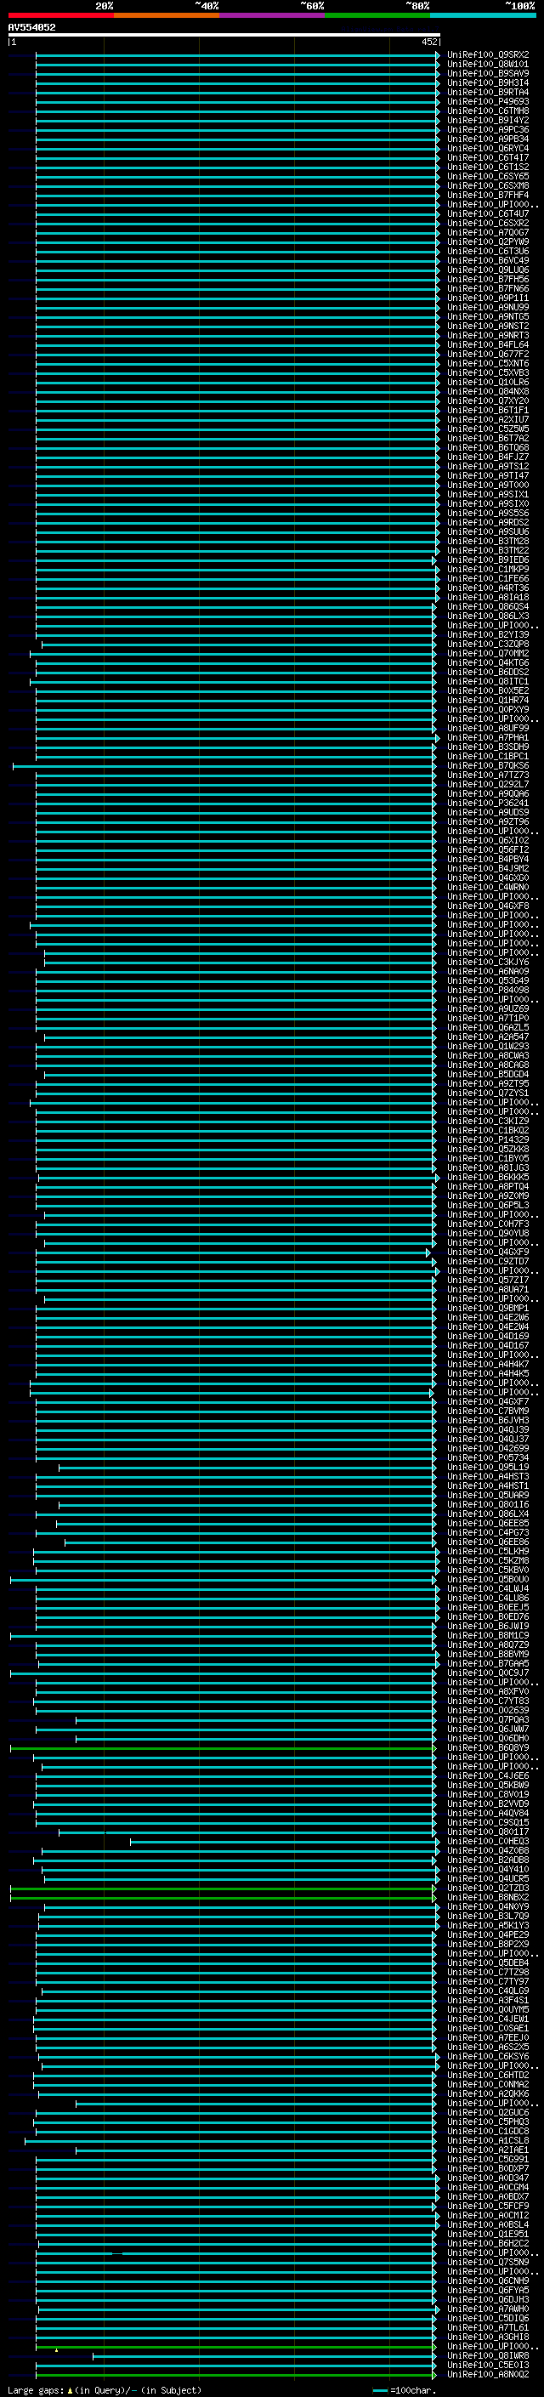Click the green alignment bar for UniRef100_Q2TZD3
This screenshot has width=544, height=2397.
point(222,1888)
